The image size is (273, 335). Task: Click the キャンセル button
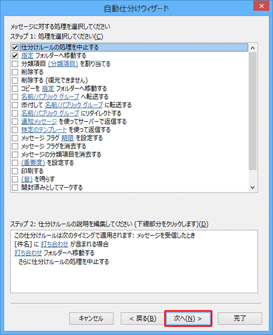click(x=91, y=318)
